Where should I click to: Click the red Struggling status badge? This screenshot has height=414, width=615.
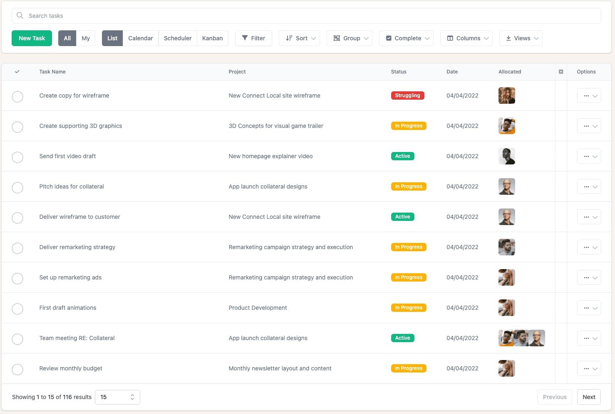408,96
